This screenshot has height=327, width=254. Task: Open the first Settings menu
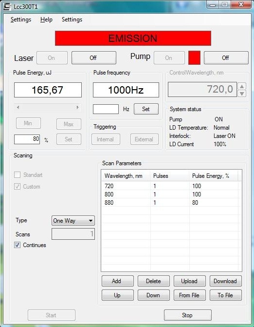(x=21, y=19)
